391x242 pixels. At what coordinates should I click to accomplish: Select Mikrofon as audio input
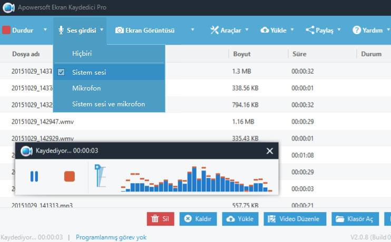(86, 88)
